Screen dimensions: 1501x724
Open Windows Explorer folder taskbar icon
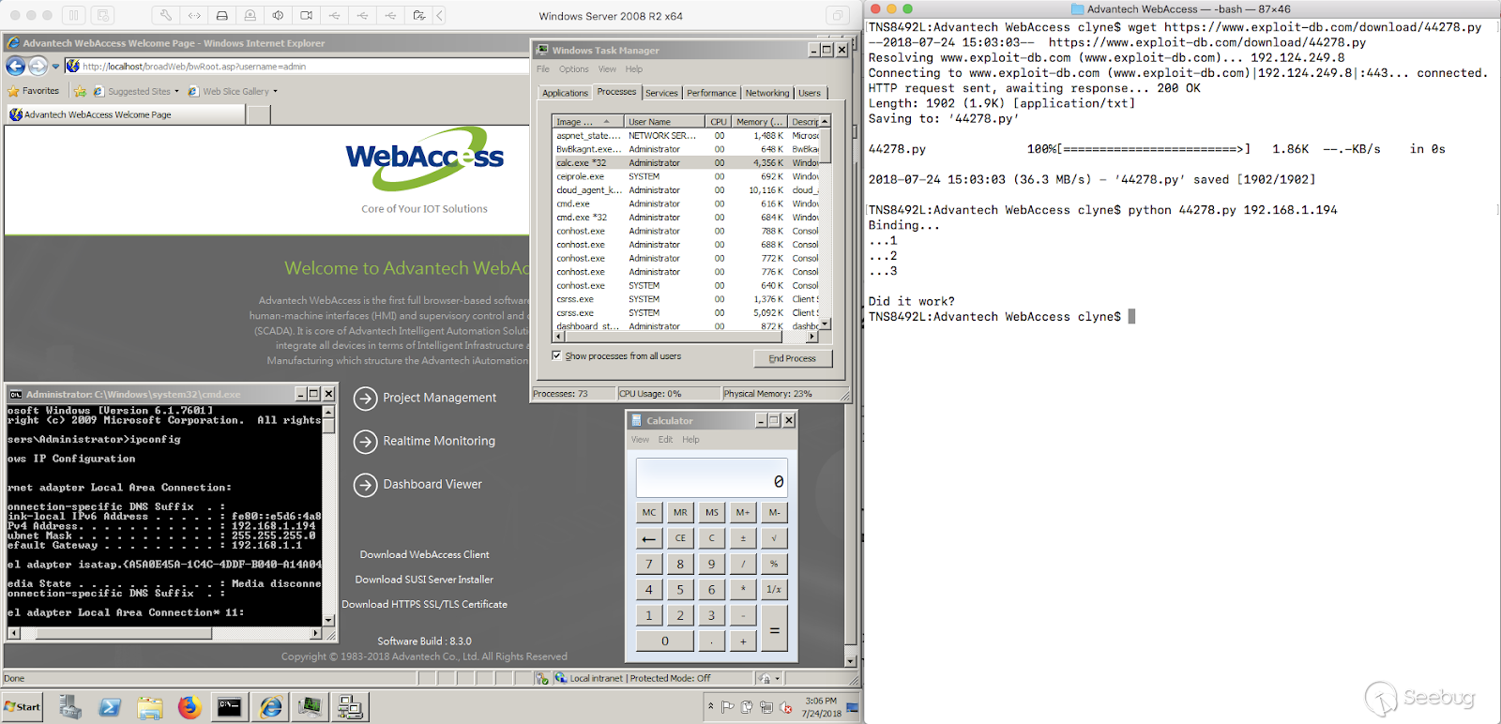click(150, 707)
